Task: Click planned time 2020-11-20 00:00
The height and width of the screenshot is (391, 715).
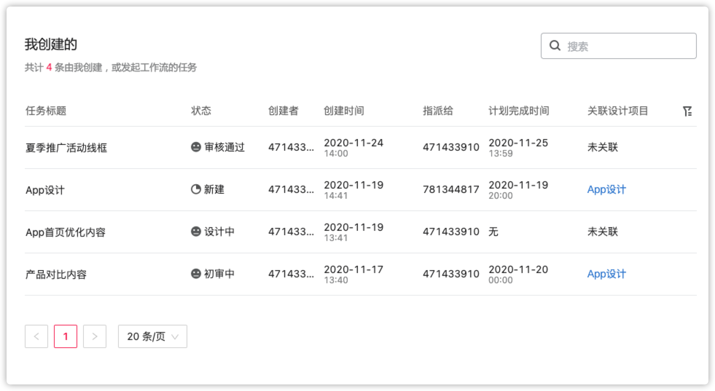Action: pos(518,274)
